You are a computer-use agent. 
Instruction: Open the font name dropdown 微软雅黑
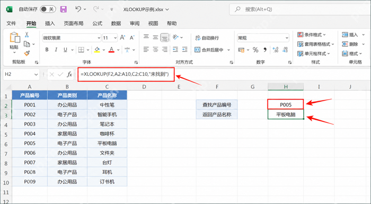[99, 38]
